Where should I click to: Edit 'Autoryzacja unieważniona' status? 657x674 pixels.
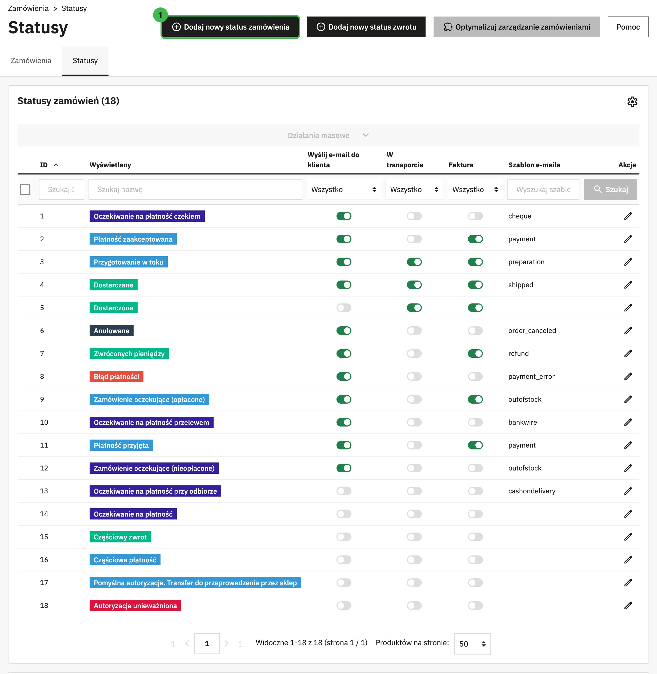628,605
